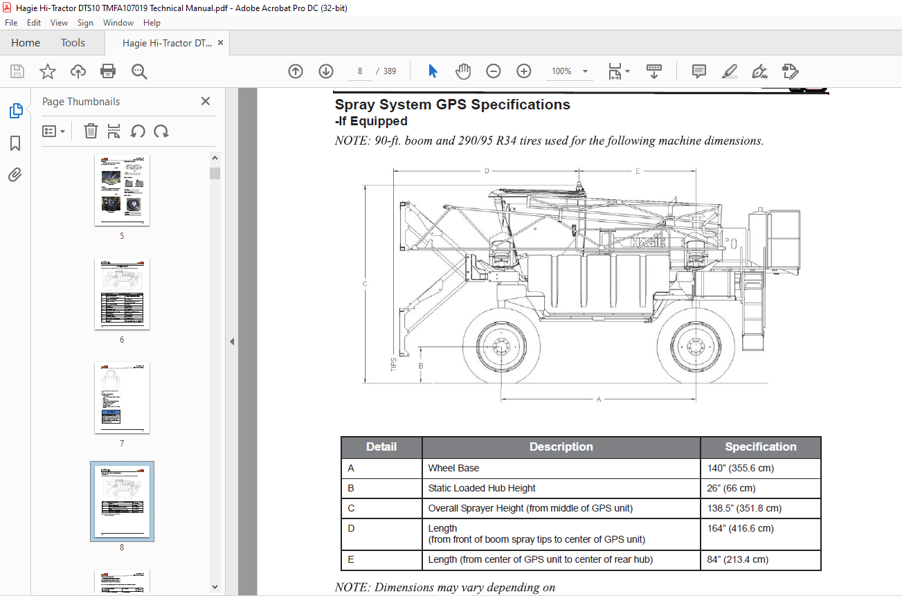
Task: Click the '26" (66 cm)' specification cell
Action: [x=761, y=489]
